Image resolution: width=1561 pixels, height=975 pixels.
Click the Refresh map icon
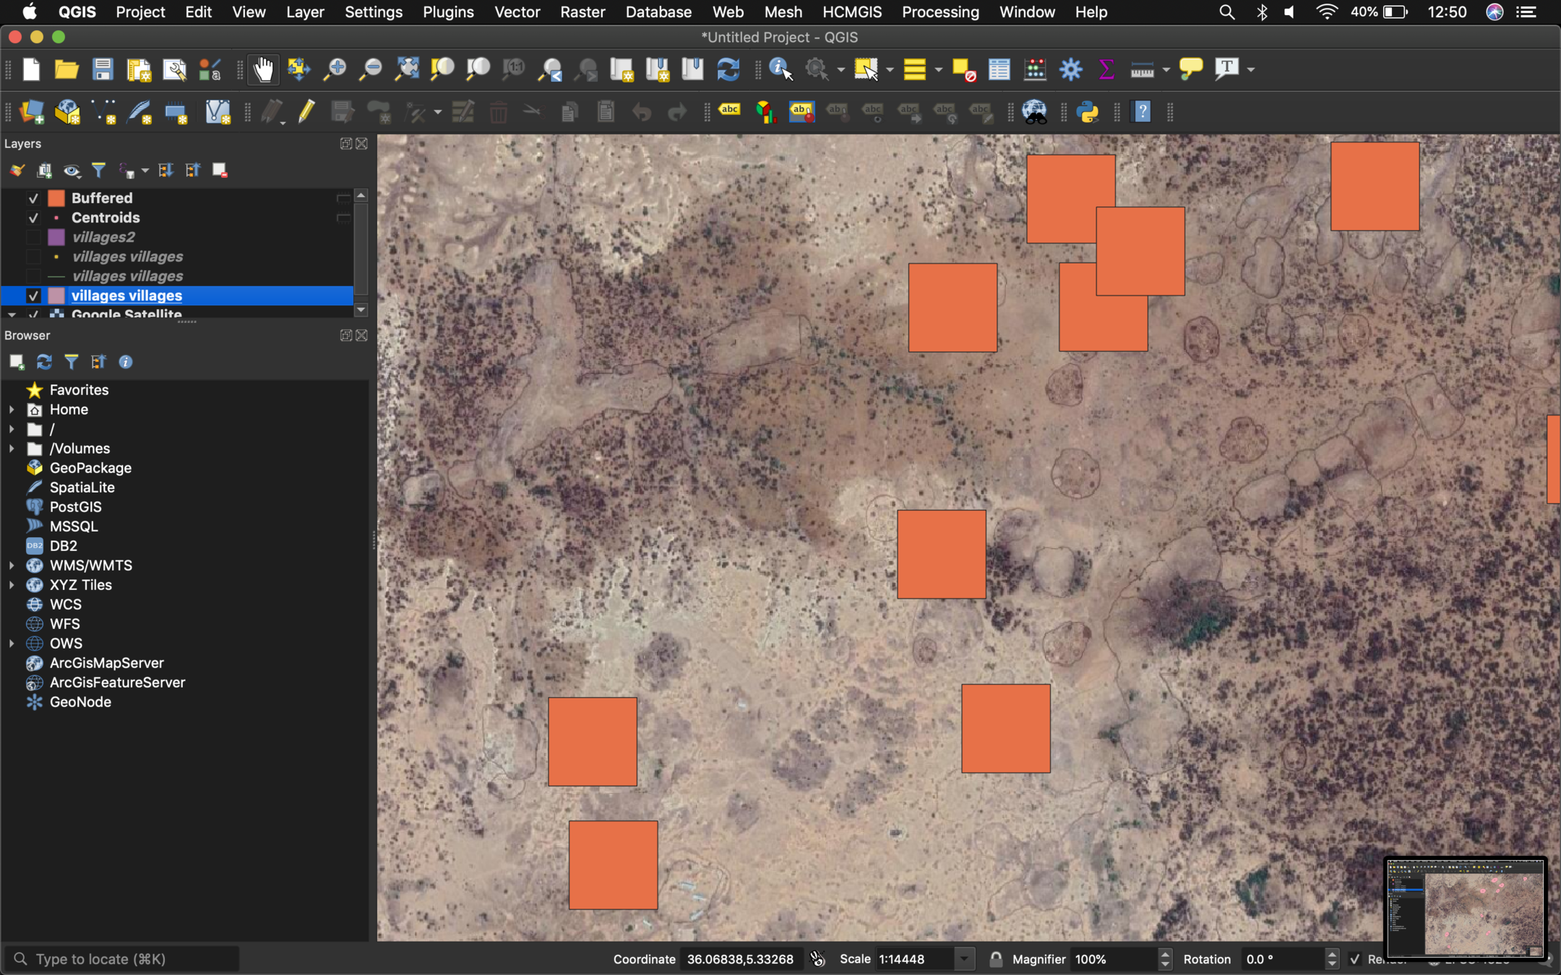(728, 70)
